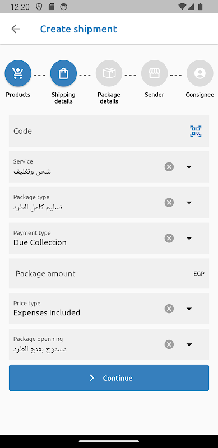218x448 pixels.
Task: Click the Continue button
Action: pyautogui.click(x=109, y=377)
